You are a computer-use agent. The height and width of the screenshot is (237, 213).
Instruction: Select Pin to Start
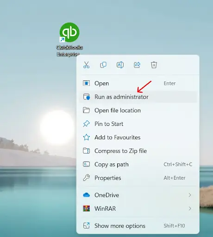click(x=138, y=124)
